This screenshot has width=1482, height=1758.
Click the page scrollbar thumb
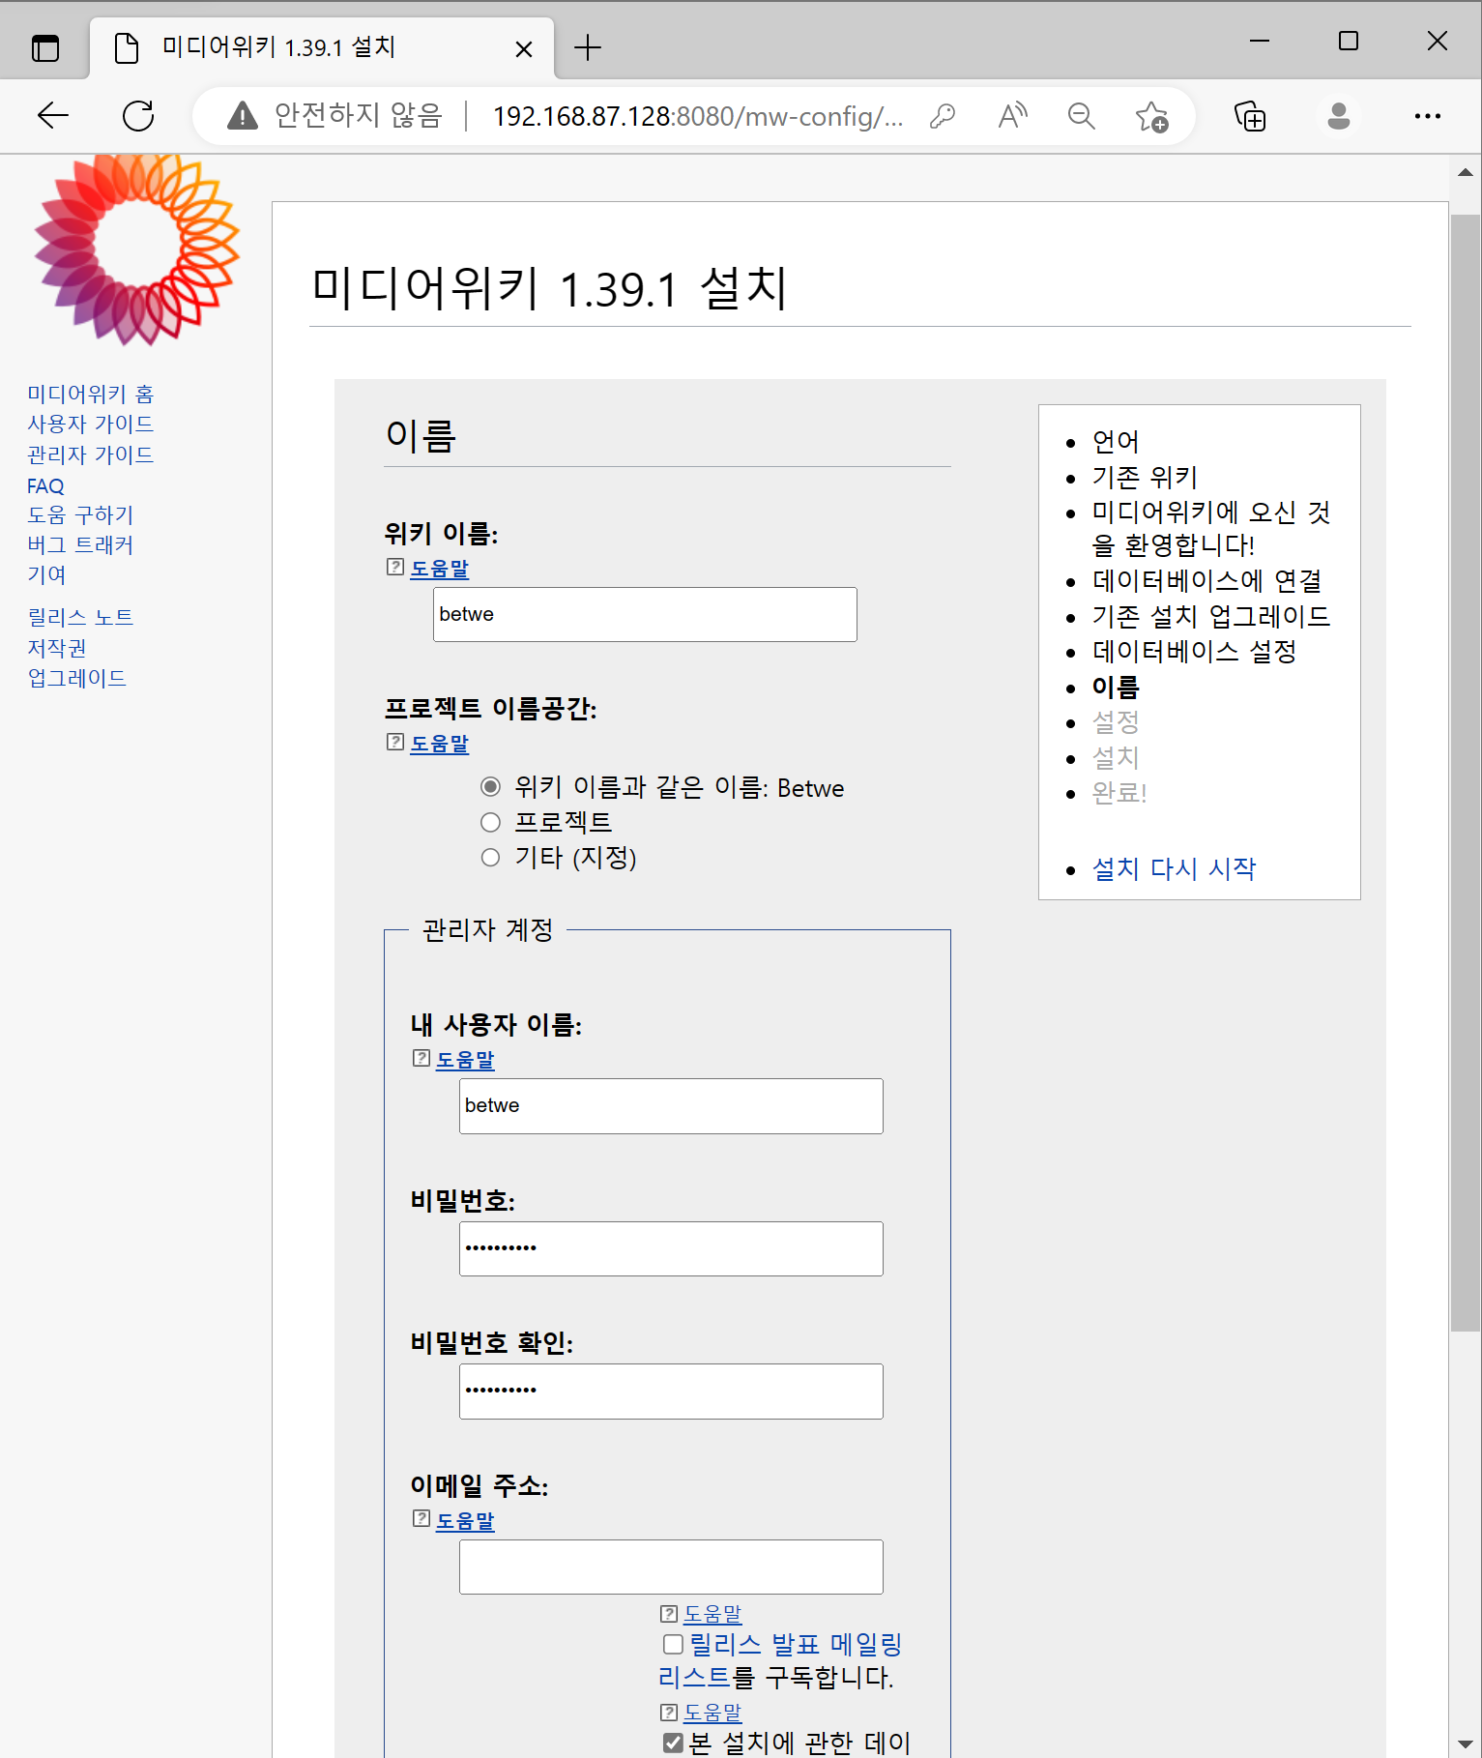[1466, 773]
